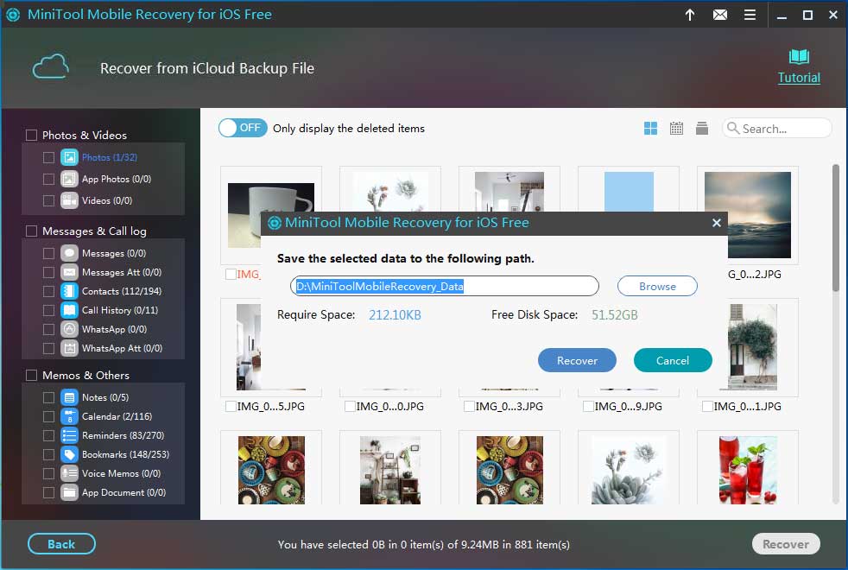Cancel the save path dialog
The width and height of the screenshot is (848, 570).
[x=673, y=360]
